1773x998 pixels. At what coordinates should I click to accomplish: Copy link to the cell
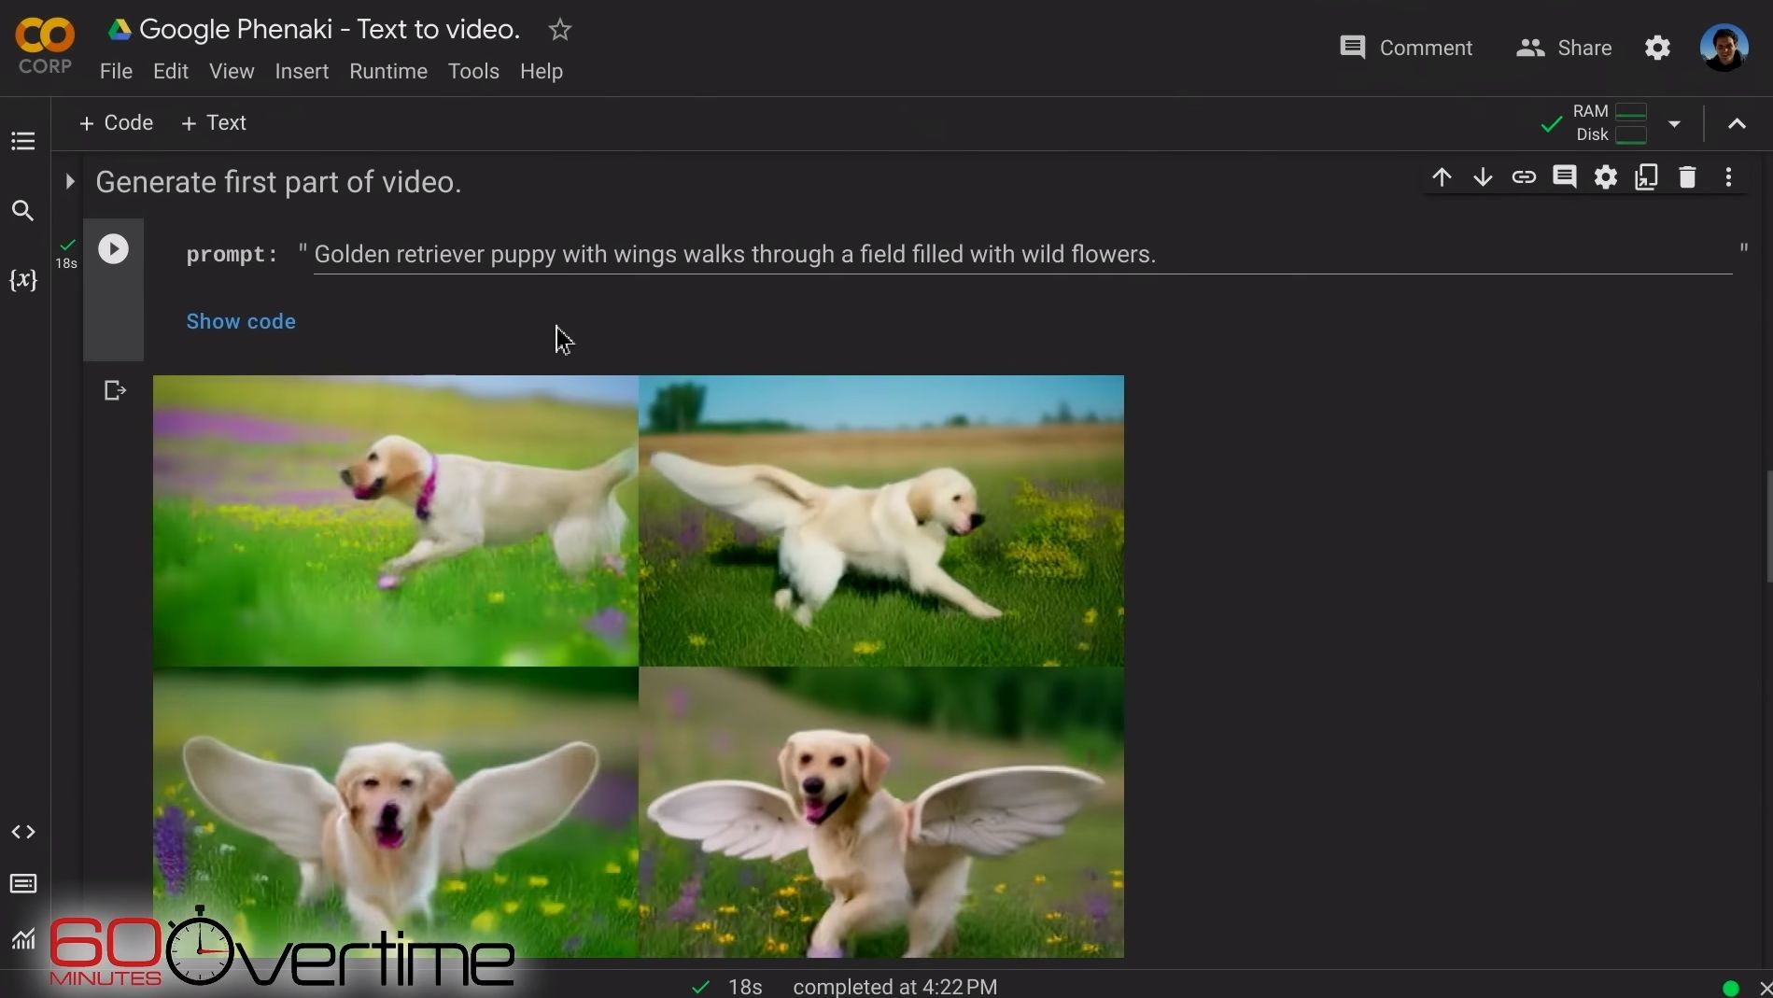pos(1524,177)
